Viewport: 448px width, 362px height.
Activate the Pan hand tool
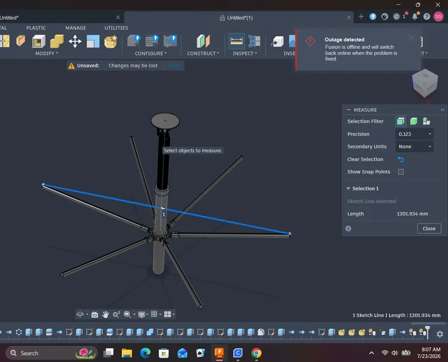106,315
